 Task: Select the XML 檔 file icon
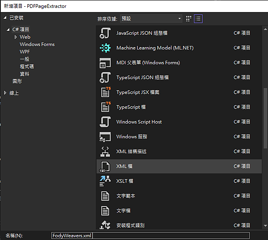point(105,166)
